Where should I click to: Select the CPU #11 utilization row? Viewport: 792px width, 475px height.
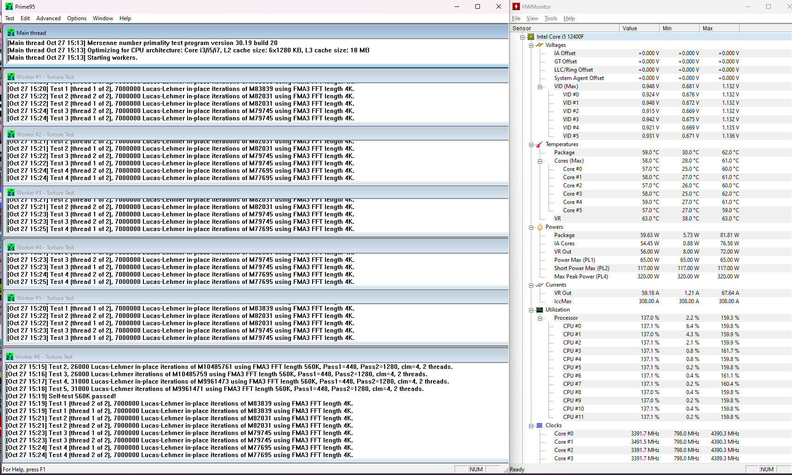pos(651,417)
